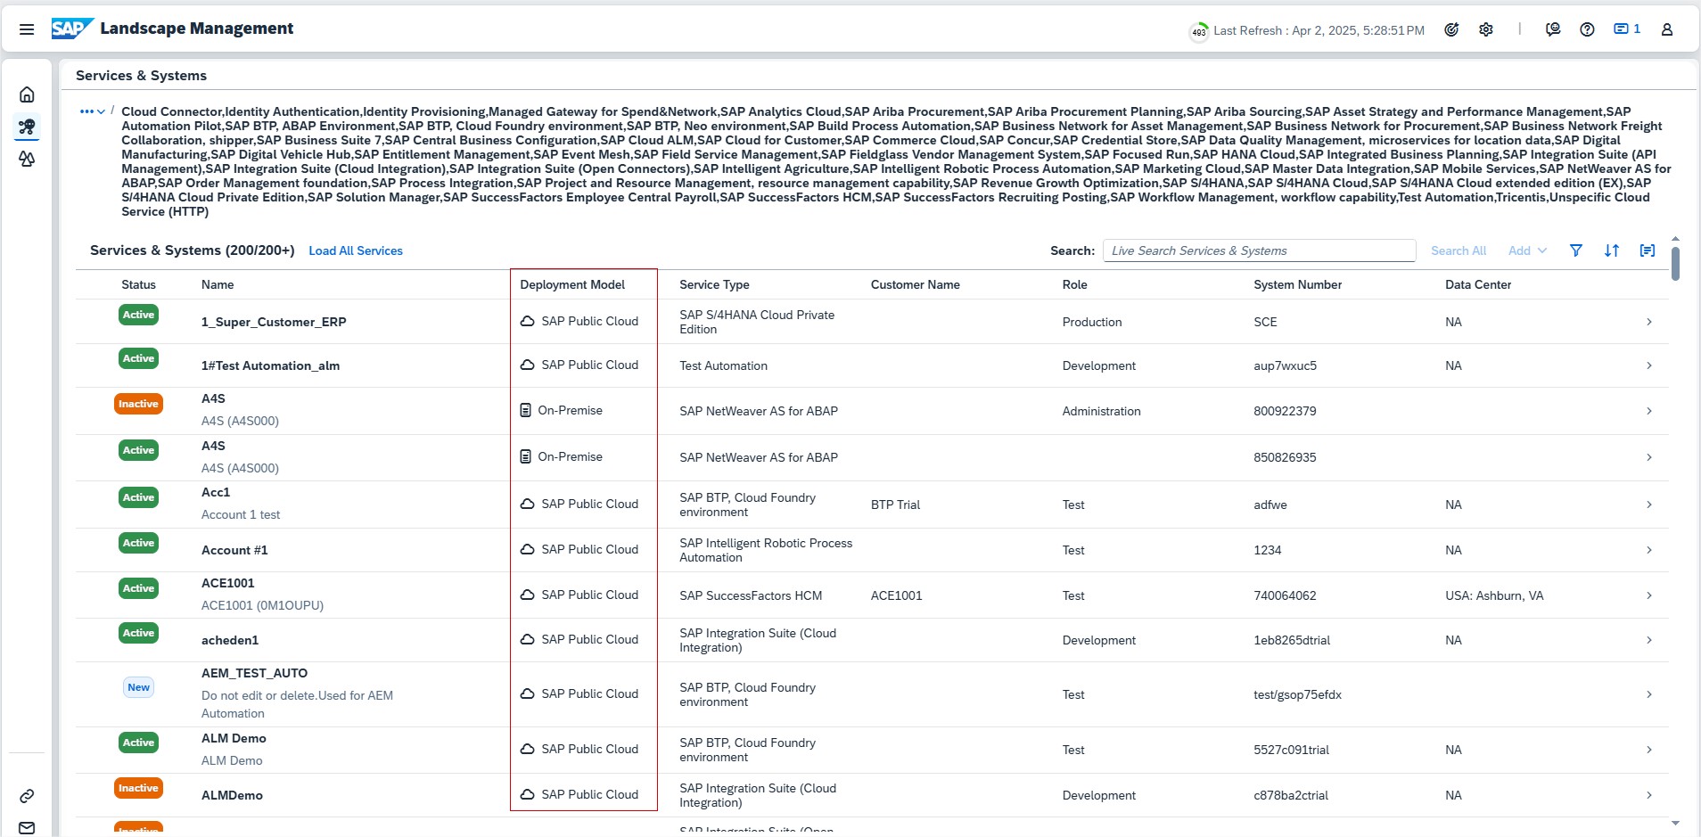
Task: Open sort options for services table
Action: click(1612, 250)
